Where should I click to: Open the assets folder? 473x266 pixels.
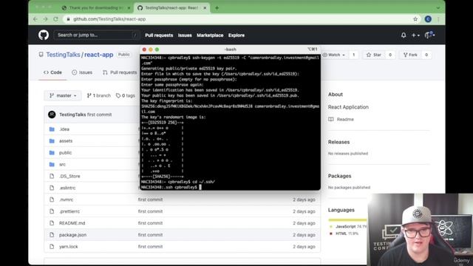pyautogui.click(x=66, y=141)
